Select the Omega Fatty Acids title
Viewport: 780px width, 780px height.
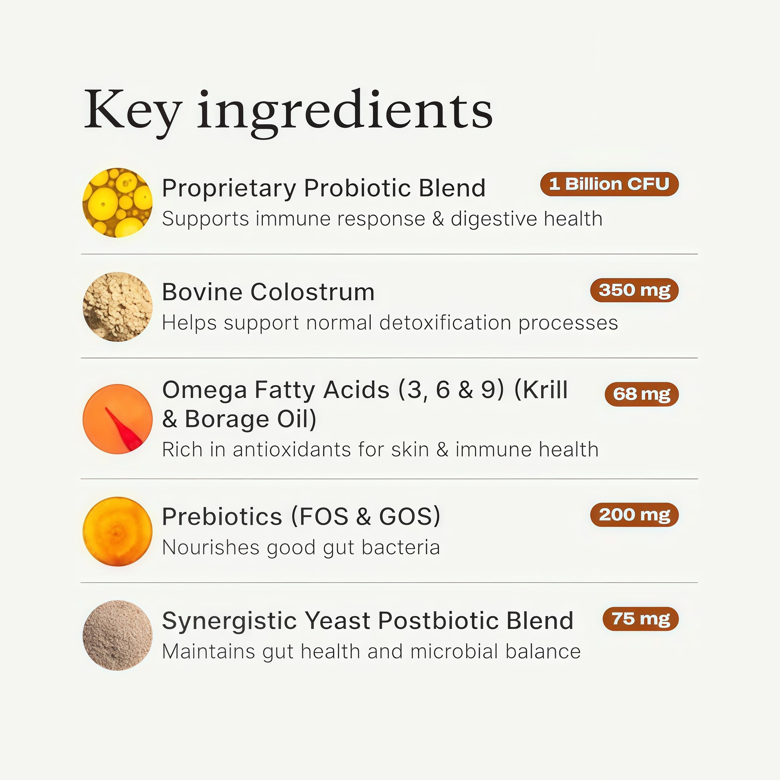point(365,404)
